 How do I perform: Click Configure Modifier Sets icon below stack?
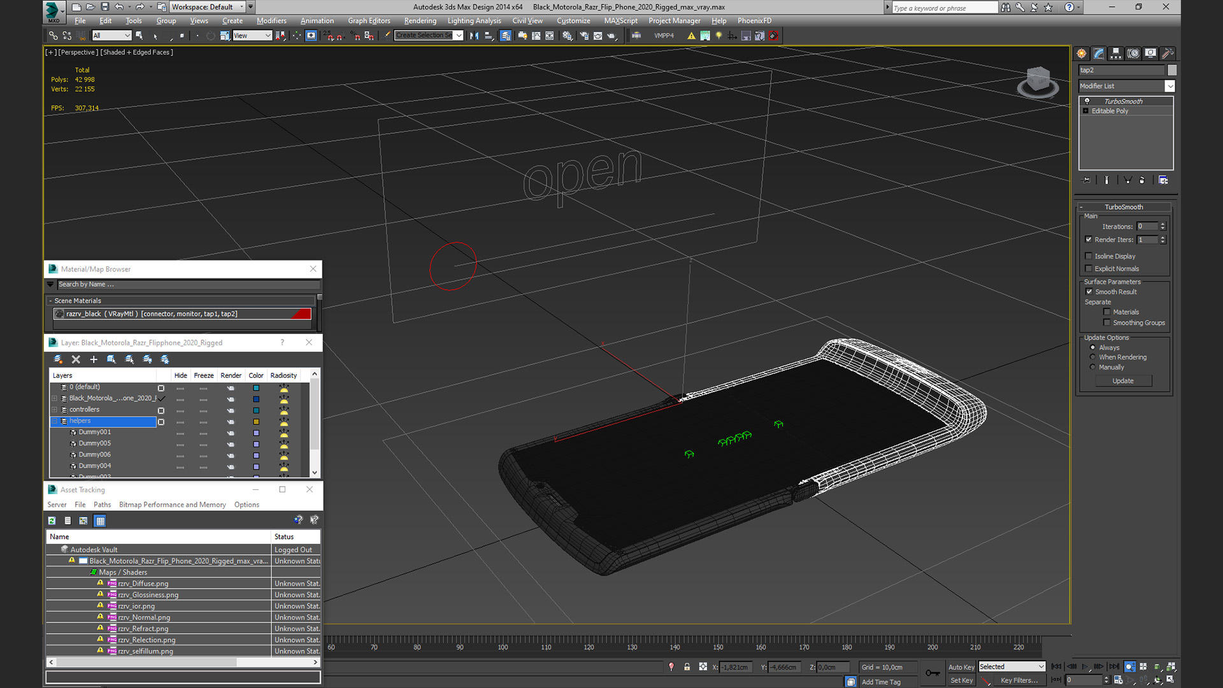tap(1163, 180)
